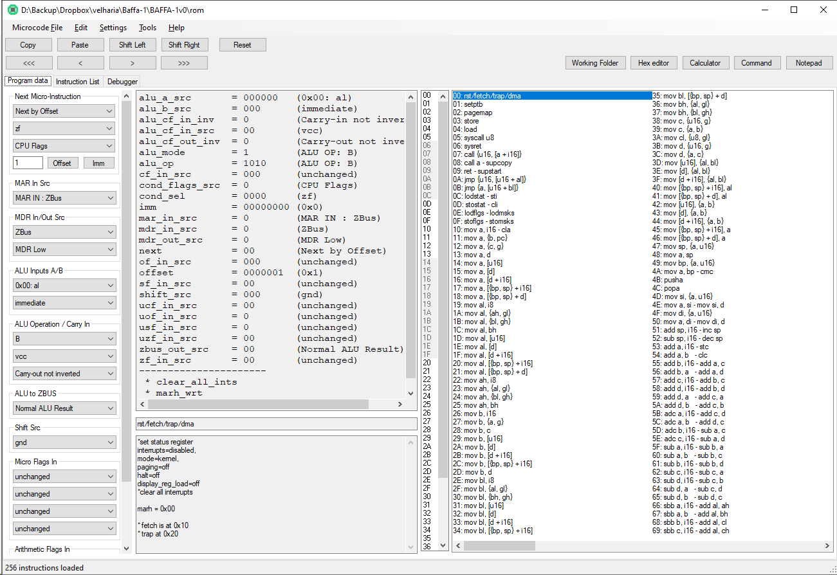The image size is (837, 575).
Task: Click the Imm button
Action: pyautogui.click(x=98, y=163)
